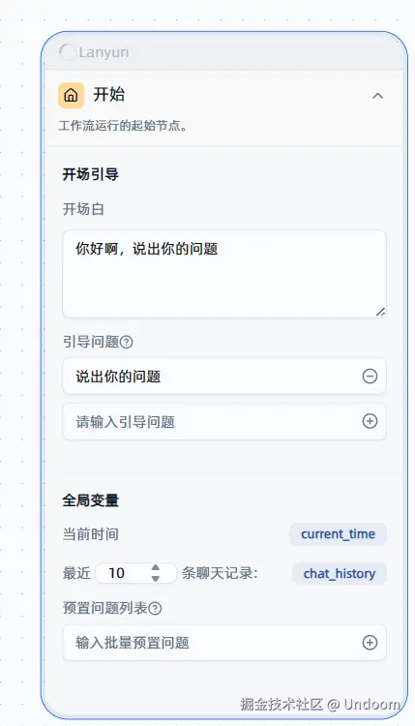Image resolution: width=415 pixels, height=726 pixels.
Task: Decrease chat record count stepper down
Action: [x=156, y=578]
